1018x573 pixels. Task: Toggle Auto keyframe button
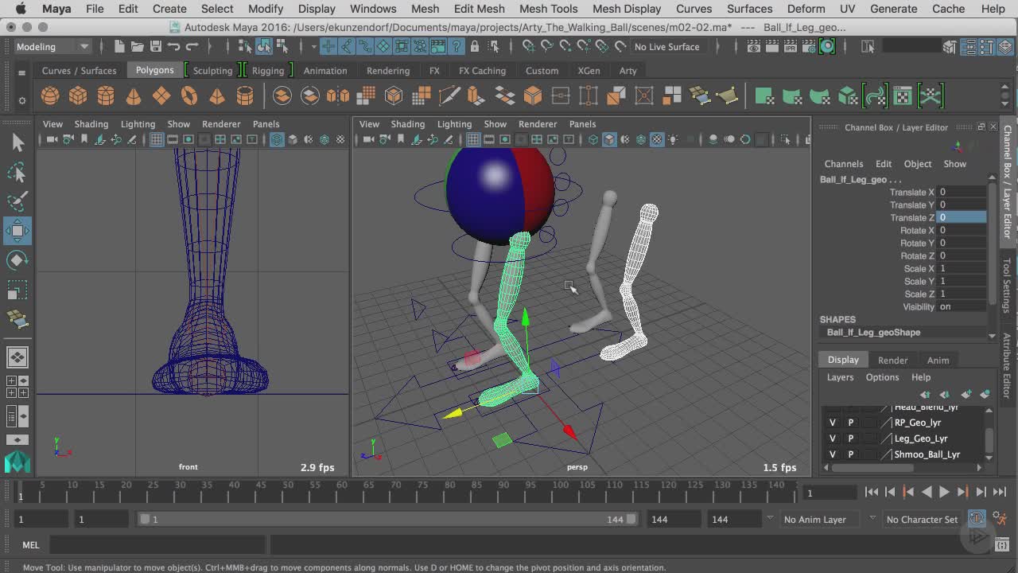pos(977,519)
